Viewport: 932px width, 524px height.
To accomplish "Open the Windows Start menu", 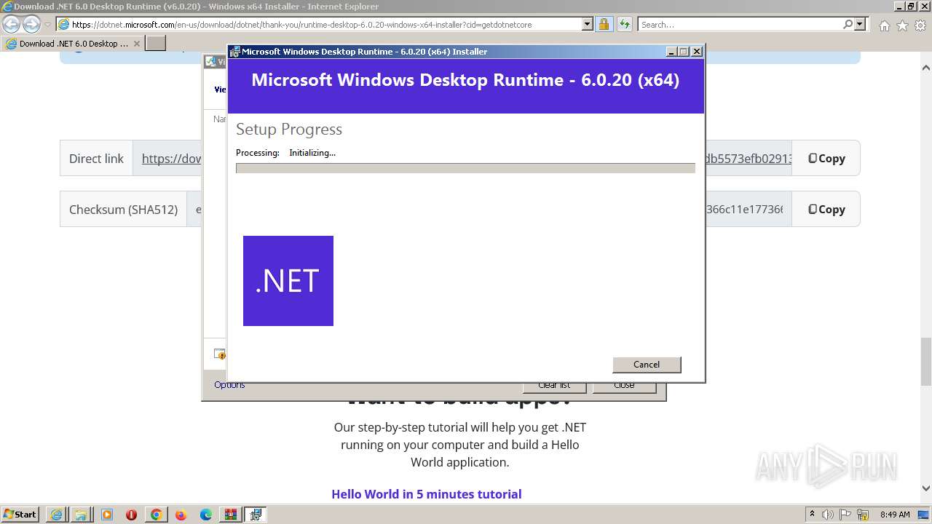I will point(20,515).
